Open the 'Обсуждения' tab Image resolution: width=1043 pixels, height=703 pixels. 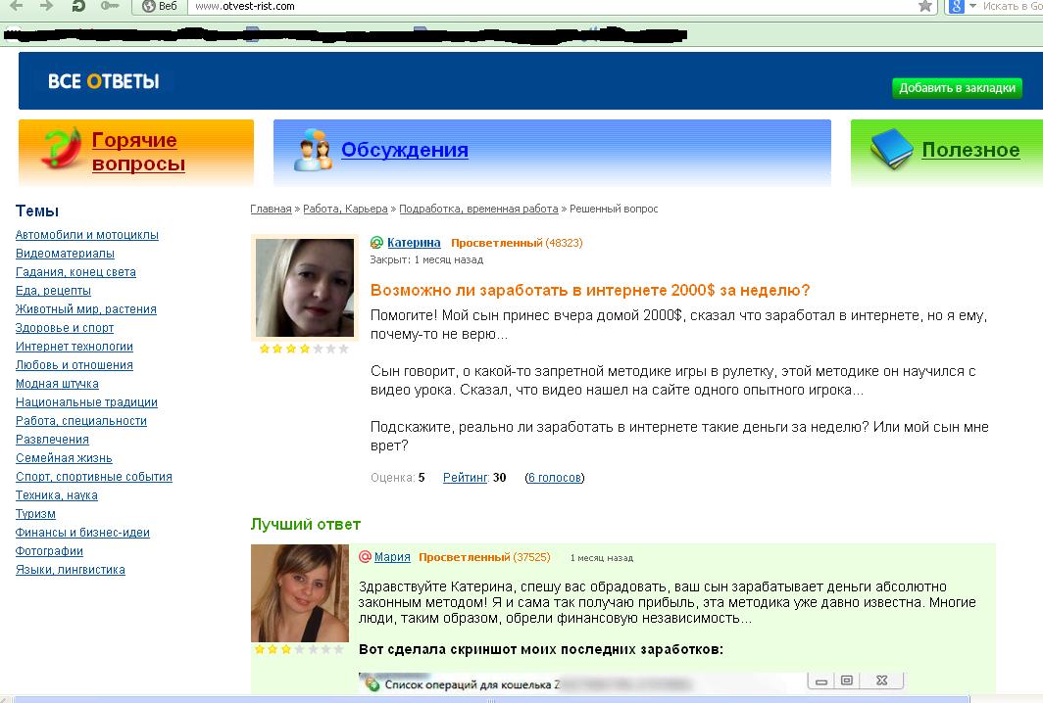405,150
